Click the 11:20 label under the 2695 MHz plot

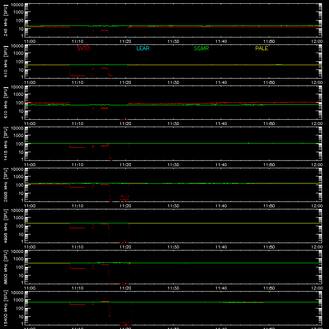coord(125,206)
